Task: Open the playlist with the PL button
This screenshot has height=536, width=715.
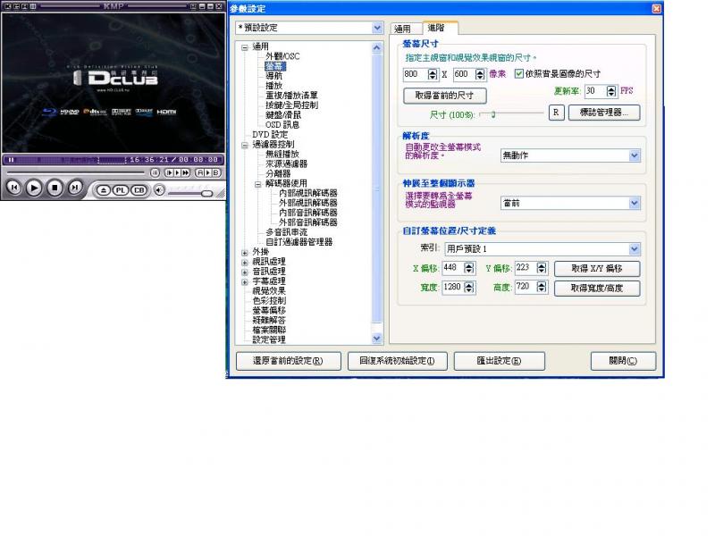Action: (121, 190)
